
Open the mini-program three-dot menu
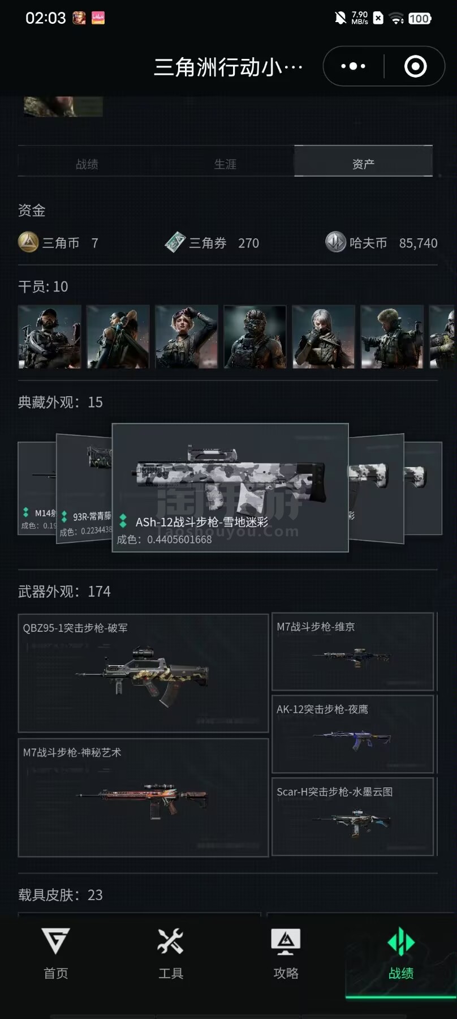pos(353,66)
